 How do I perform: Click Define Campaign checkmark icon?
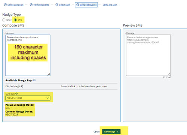5,5
